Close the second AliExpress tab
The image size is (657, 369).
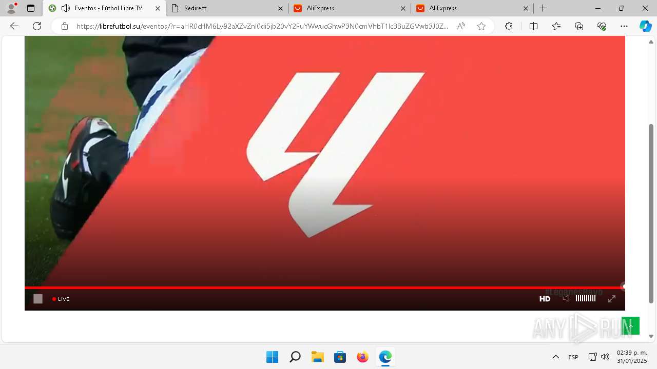click(x=526, y=8)
